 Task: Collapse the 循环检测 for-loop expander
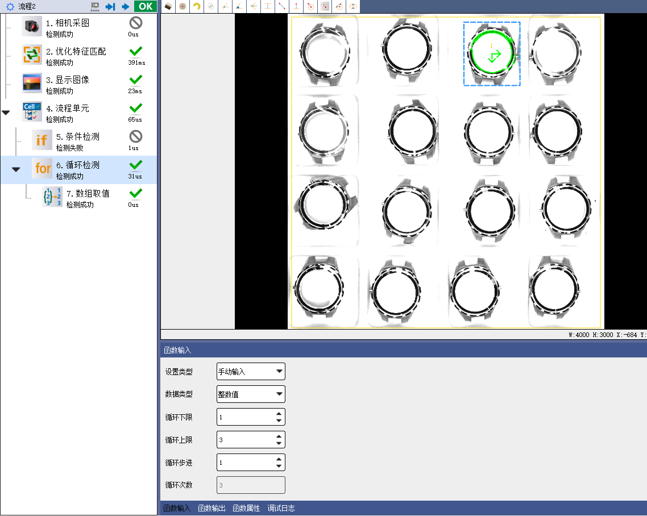pyautogui.click(x=16, y=169)
